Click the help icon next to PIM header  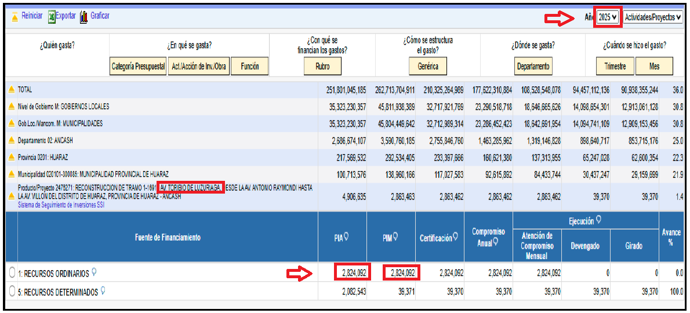coord(395,236)
